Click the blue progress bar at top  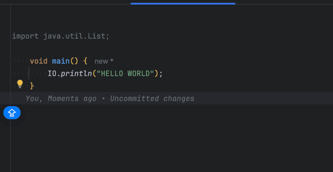pyautogui.click(x=183, y=4)
